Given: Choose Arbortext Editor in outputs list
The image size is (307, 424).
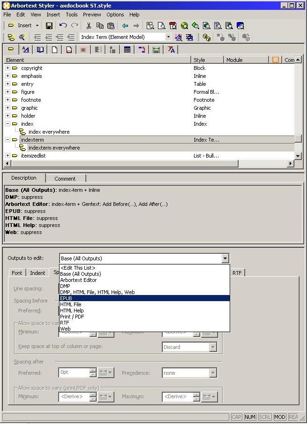Looking at the screenshot, I should 144,280.
